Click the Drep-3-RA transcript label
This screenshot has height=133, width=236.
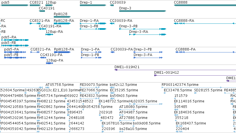(139, 32)
